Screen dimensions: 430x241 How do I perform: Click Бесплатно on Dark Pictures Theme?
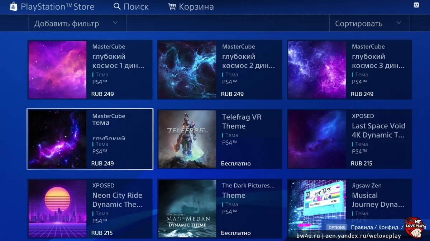[x=236, y=233]
